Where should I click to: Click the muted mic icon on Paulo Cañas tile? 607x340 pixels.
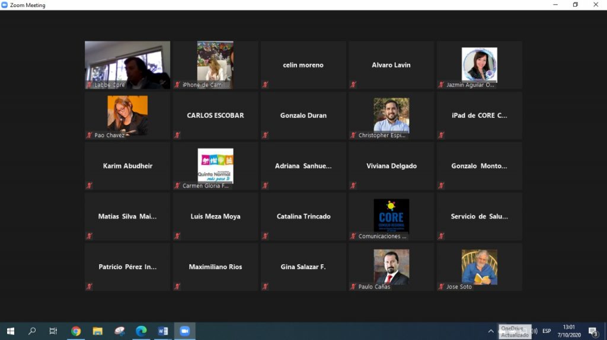(353, 287)
